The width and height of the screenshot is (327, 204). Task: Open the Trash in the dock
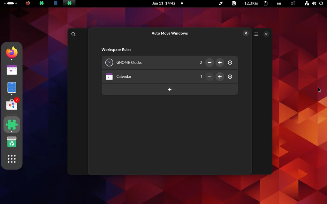tap(12, 142)
